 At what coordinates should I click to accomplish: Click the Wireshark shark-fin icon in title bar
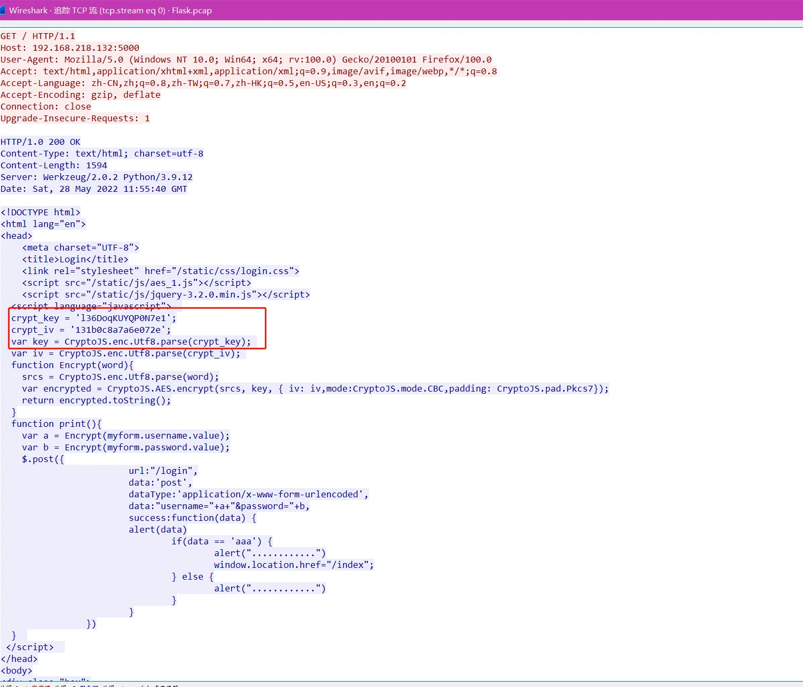(x=3, y=10)
